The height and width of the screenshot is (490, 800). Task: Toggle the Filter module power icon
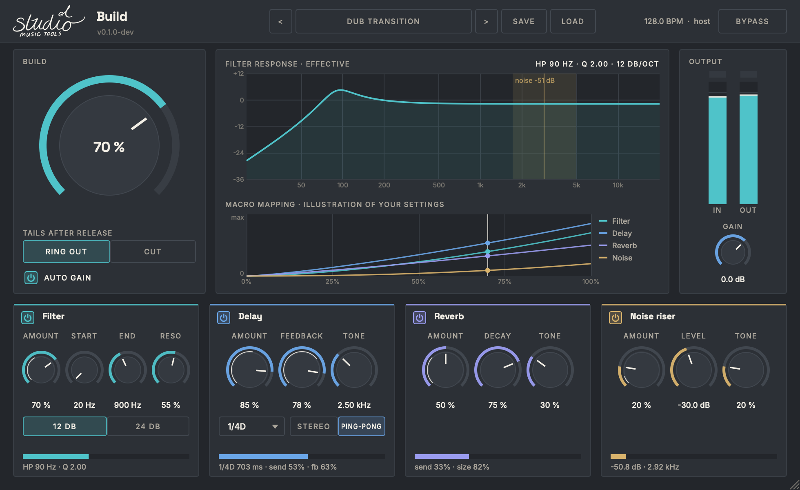28,317
